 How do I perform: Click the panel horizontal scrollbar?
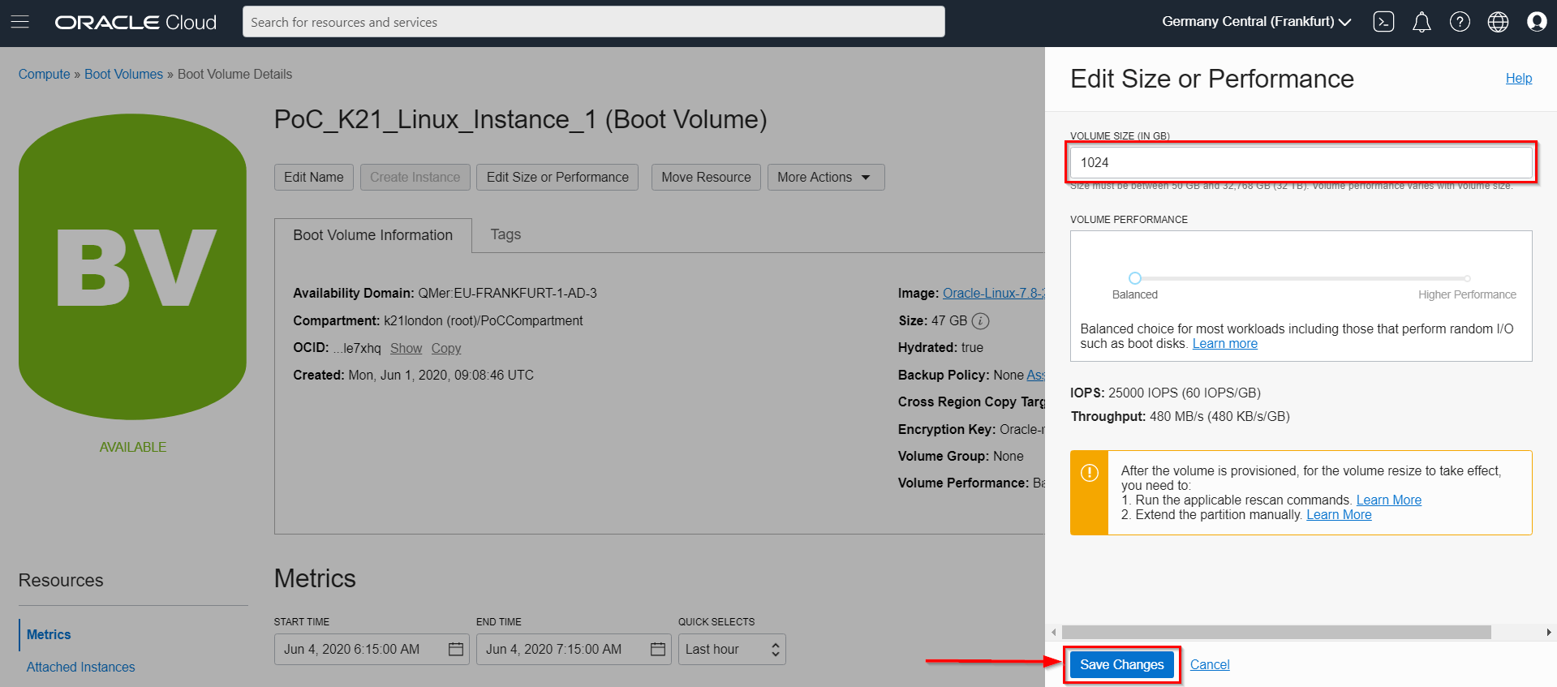click(1276, 632)
